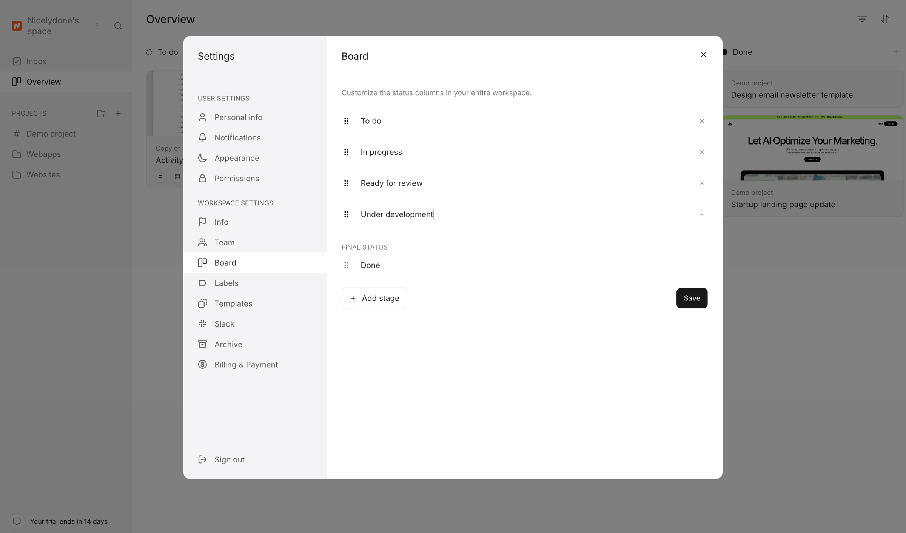Open the filter icon on Overview
906x533 pixels.
[862, 19]
